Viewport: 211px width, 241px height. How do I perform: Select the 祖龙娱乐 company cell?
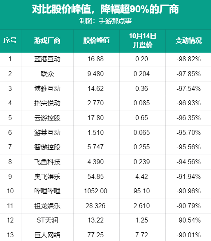tap(47, 206)
